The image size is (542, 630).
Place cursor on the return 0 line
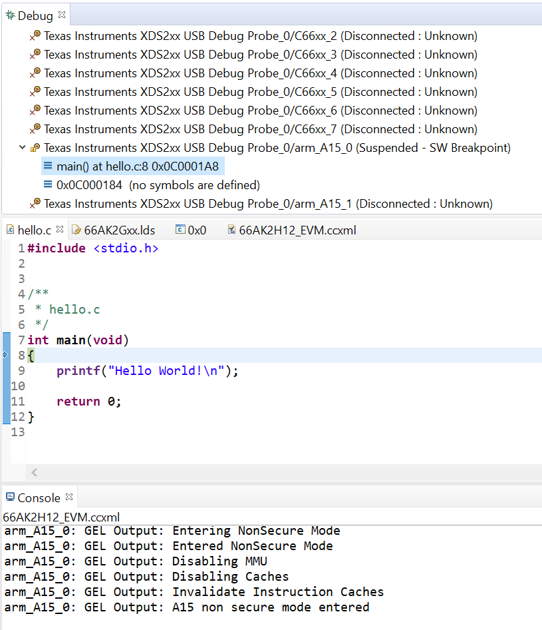tap(88, 402)
